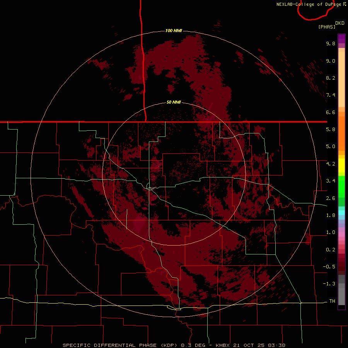This screenshot has width=348, height=348.
Task: Click the 3.4 legend value
Action: coord(331,181)
